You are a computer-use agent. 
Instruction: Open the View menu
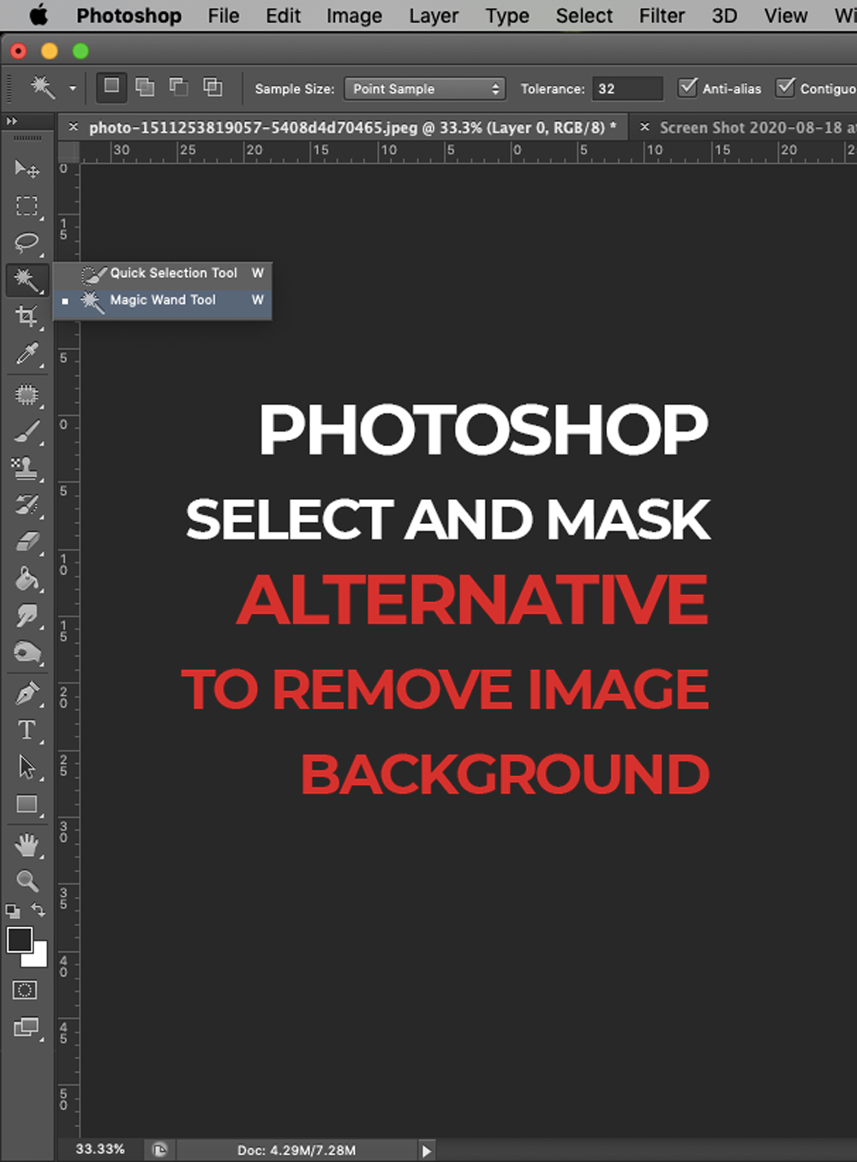(x=786, y=15)
